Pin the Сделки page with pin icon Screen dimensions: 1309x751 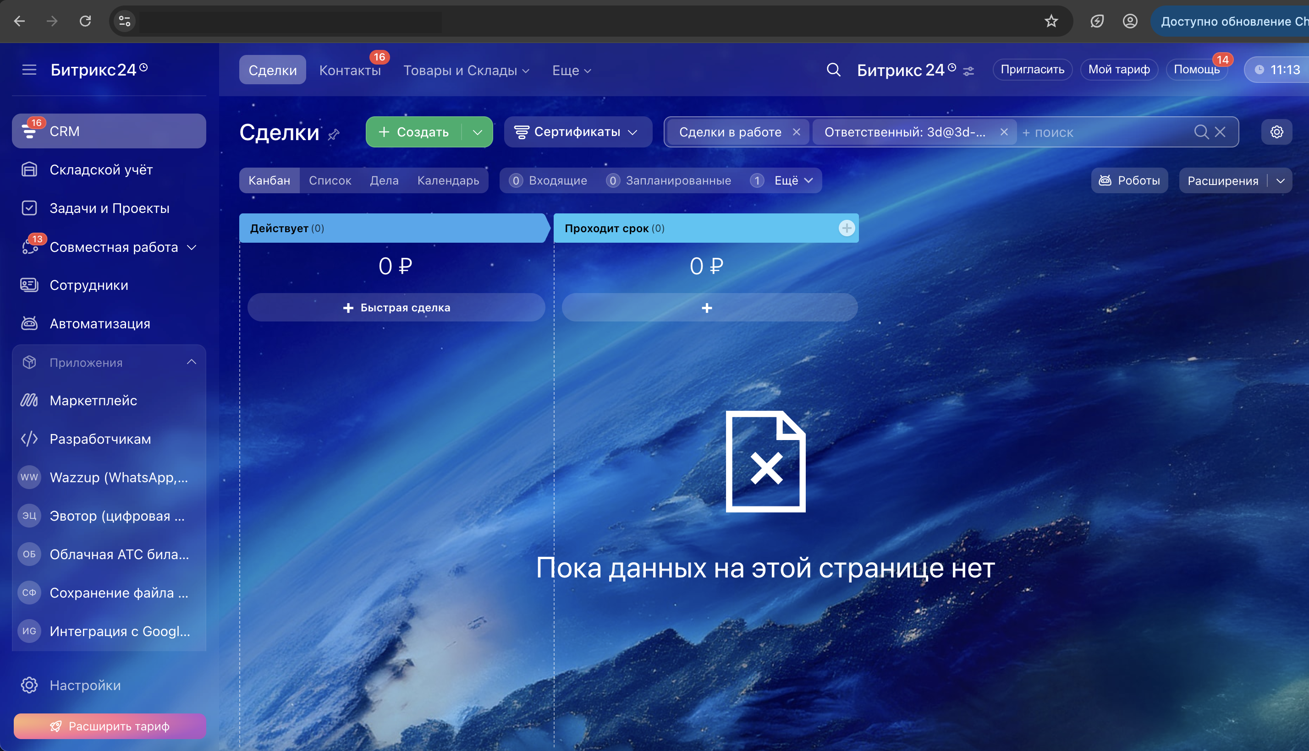click(x=334, y=135)
